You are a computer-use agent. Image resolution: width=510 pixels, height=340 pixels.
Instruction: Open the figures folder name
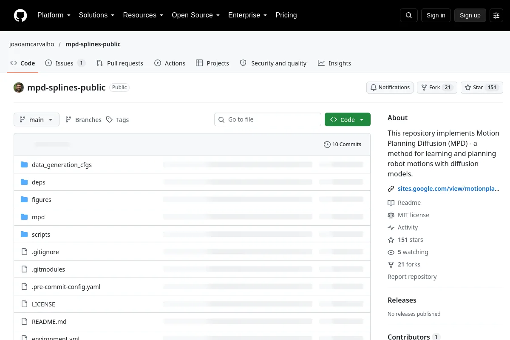42,200
